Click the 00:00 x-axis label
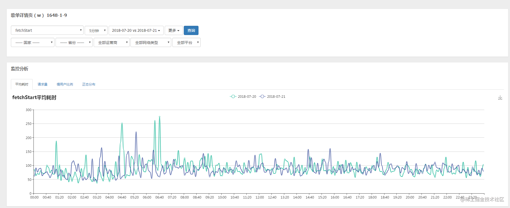The width and height of the screenshot is (510, 208). pyautogui.click(x=34, y=197)
